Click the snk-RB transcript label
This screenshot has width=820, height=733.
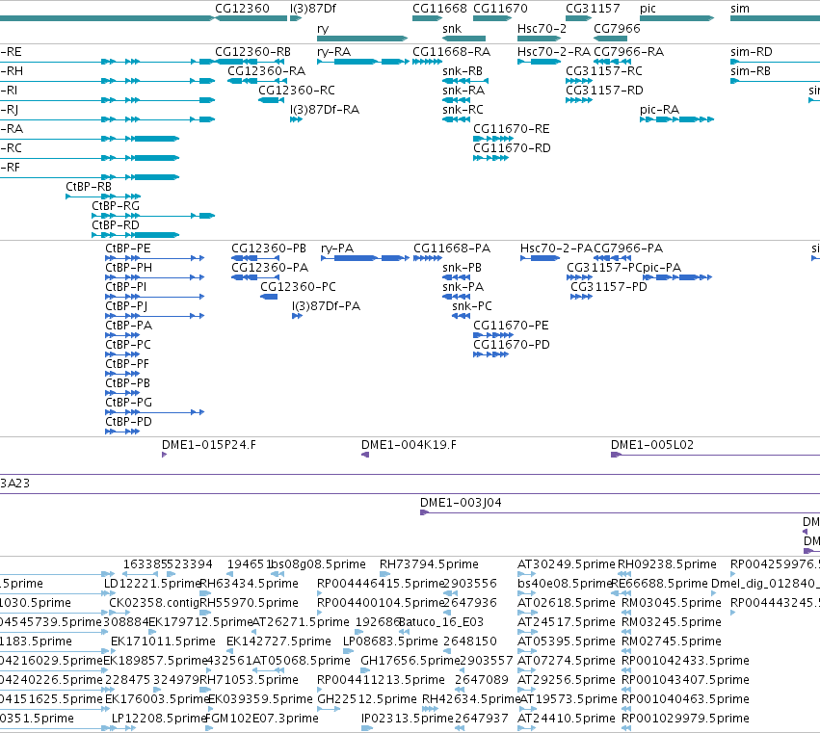pos(463,71)
